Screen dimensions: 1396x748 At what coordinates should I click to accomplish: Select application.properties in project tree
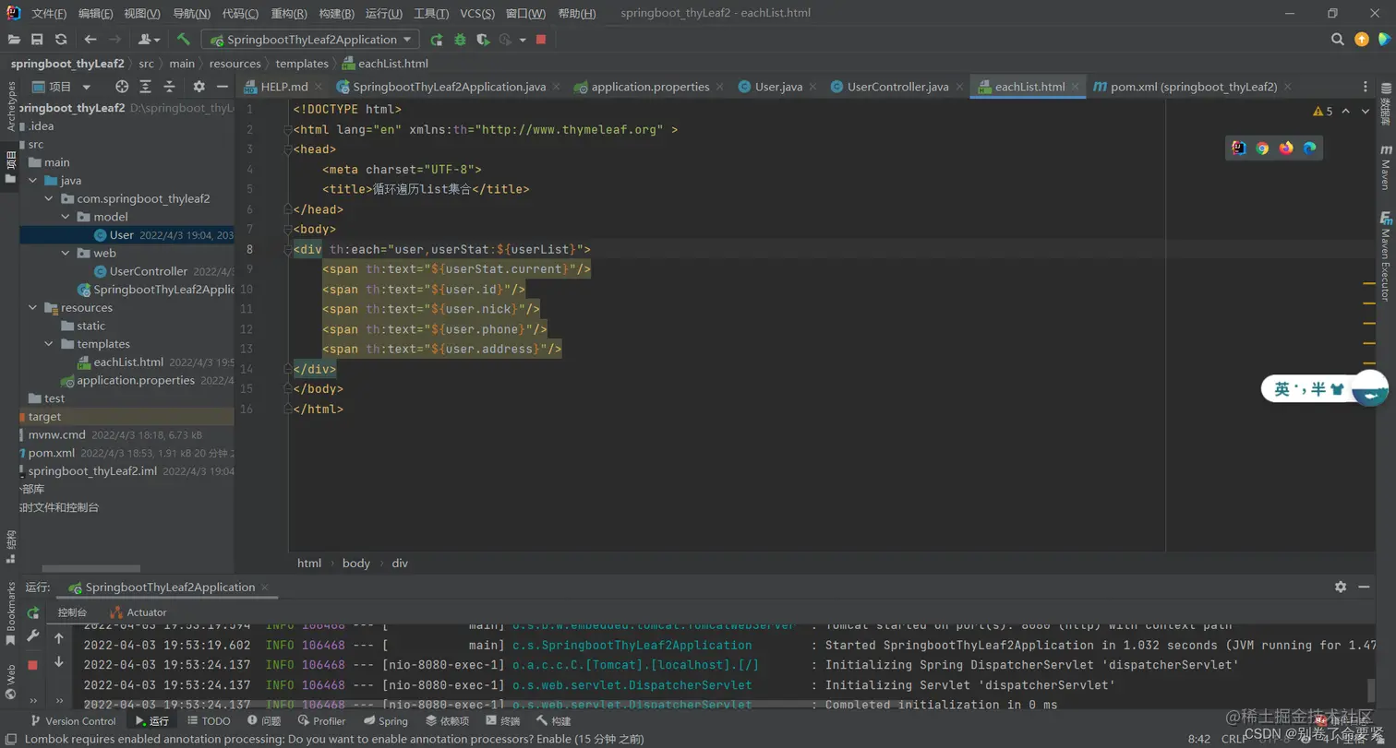coord(136,380)
